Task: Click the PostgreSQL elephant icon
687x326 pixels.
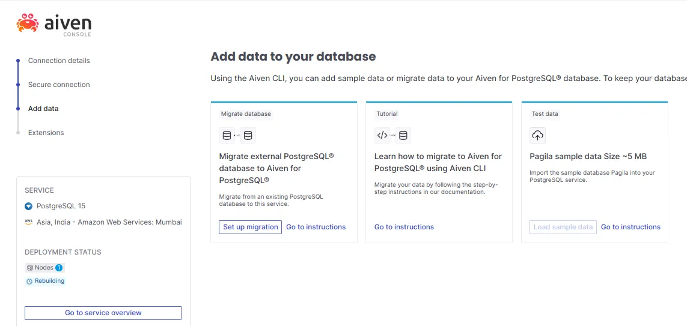Action: pos(29,206)
